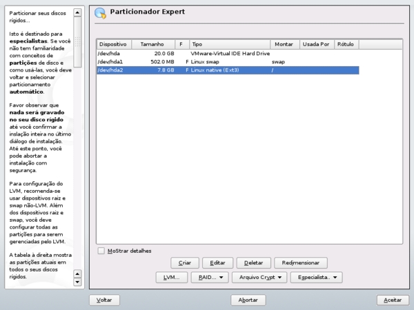Click the 502.0 MB size cell
The width and height of the screenshot is (414, 310).
pyautogui.click(x=162, y=62)
